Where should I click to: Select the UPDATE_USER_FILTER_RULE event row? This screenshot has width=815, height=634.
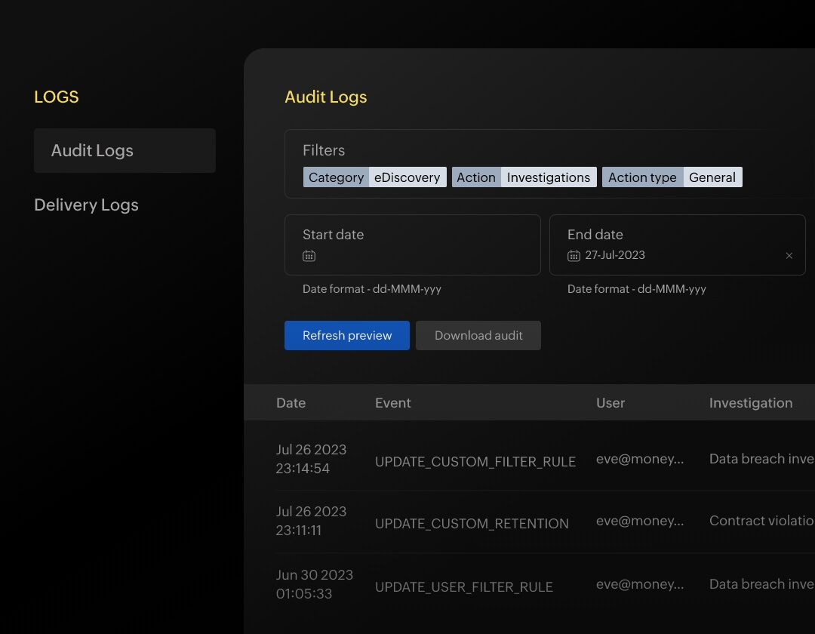[463, 586]
